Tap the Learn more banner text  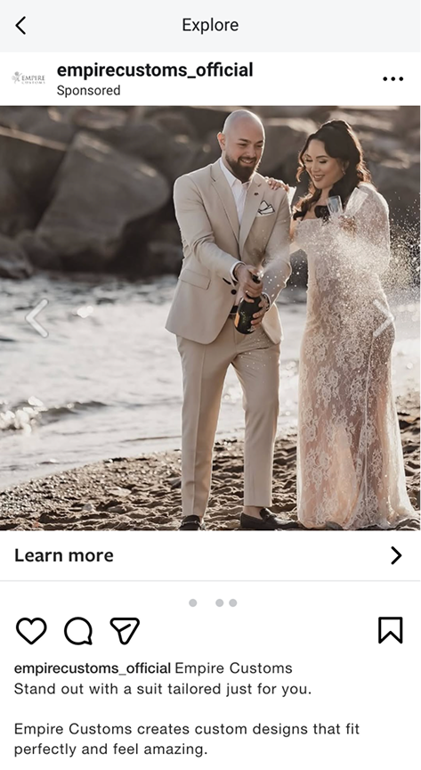(64, 555)
